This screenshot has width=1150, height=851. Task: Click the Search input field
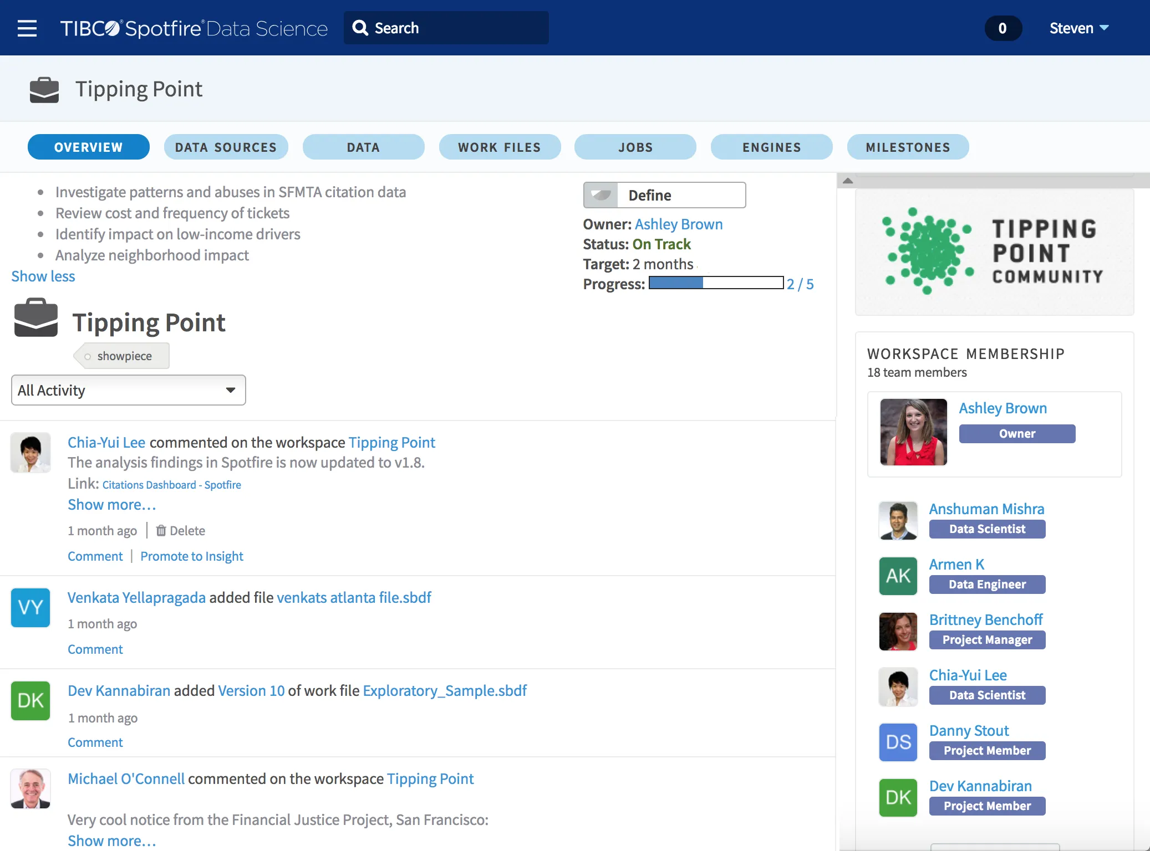coord(446,28)
